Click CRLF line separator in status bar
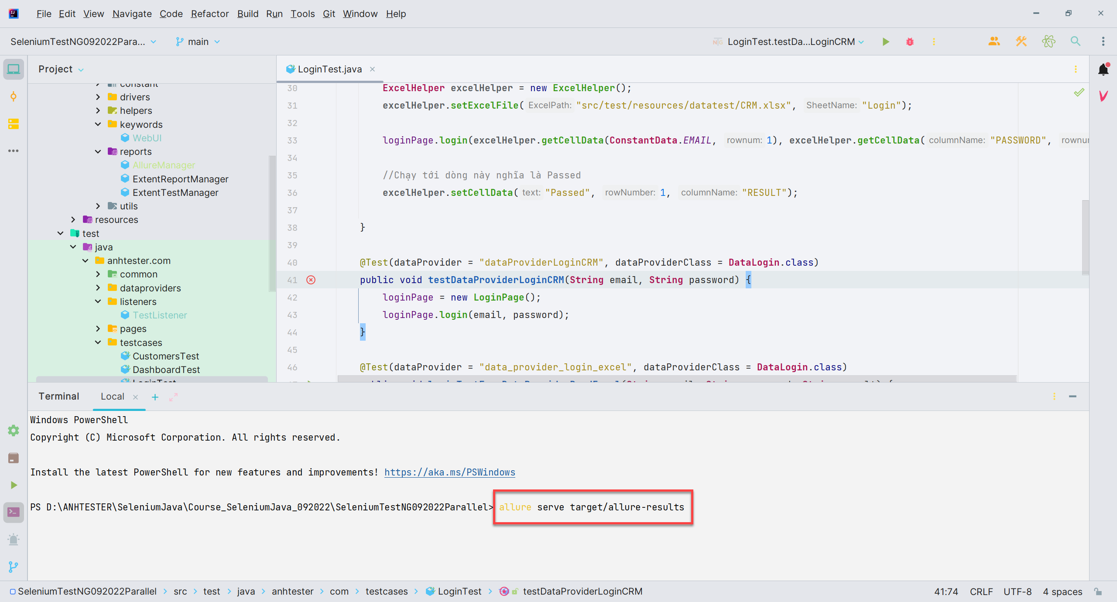 click(x=981, y=592)
